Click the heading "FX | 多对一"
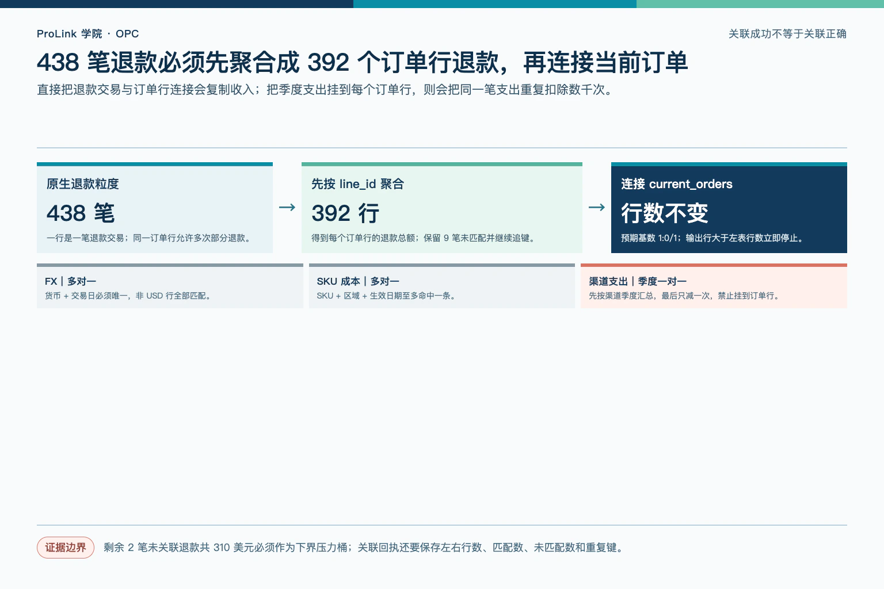 (x=70, y=281)
